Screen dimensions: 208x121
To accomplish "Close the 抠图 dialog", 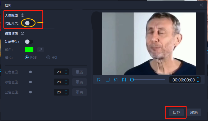I will coord(201,5).
